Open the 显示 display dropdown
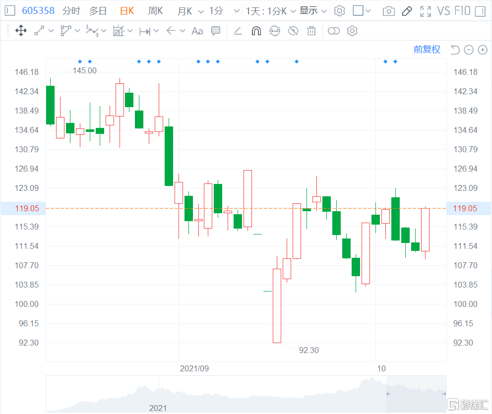This screenshot has height=414, width=492. pos(313,11)
